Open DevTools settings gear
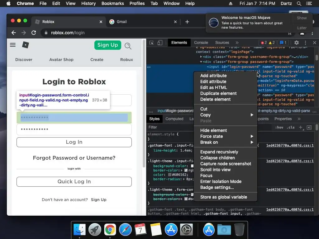 297,42
